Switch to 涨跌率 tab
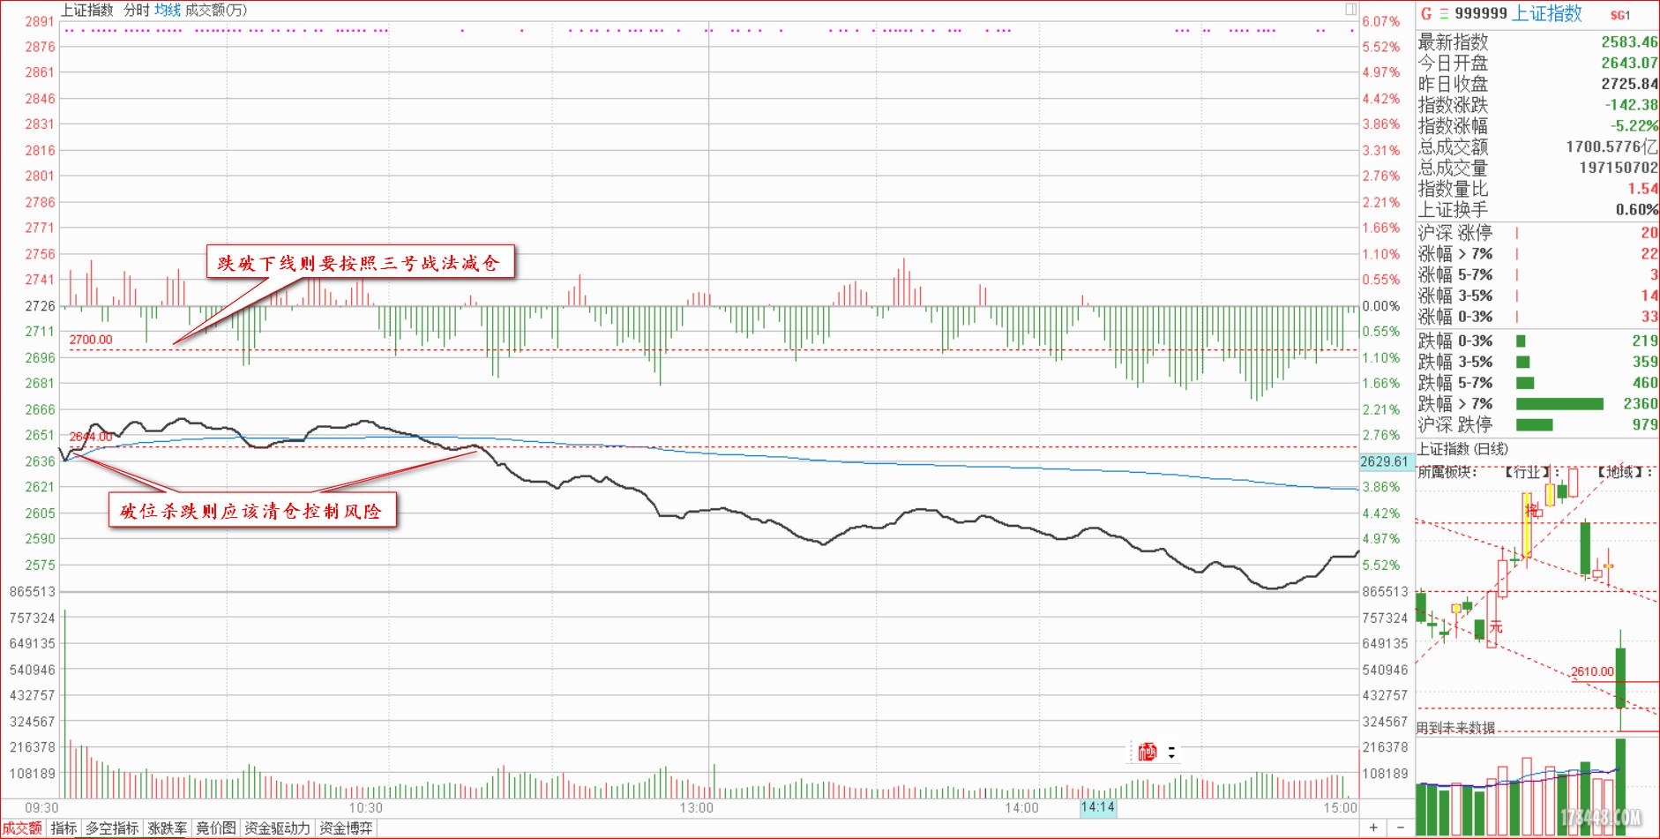Image resolution: width=1660 pixels, height=839 pixels. (167, 828)
